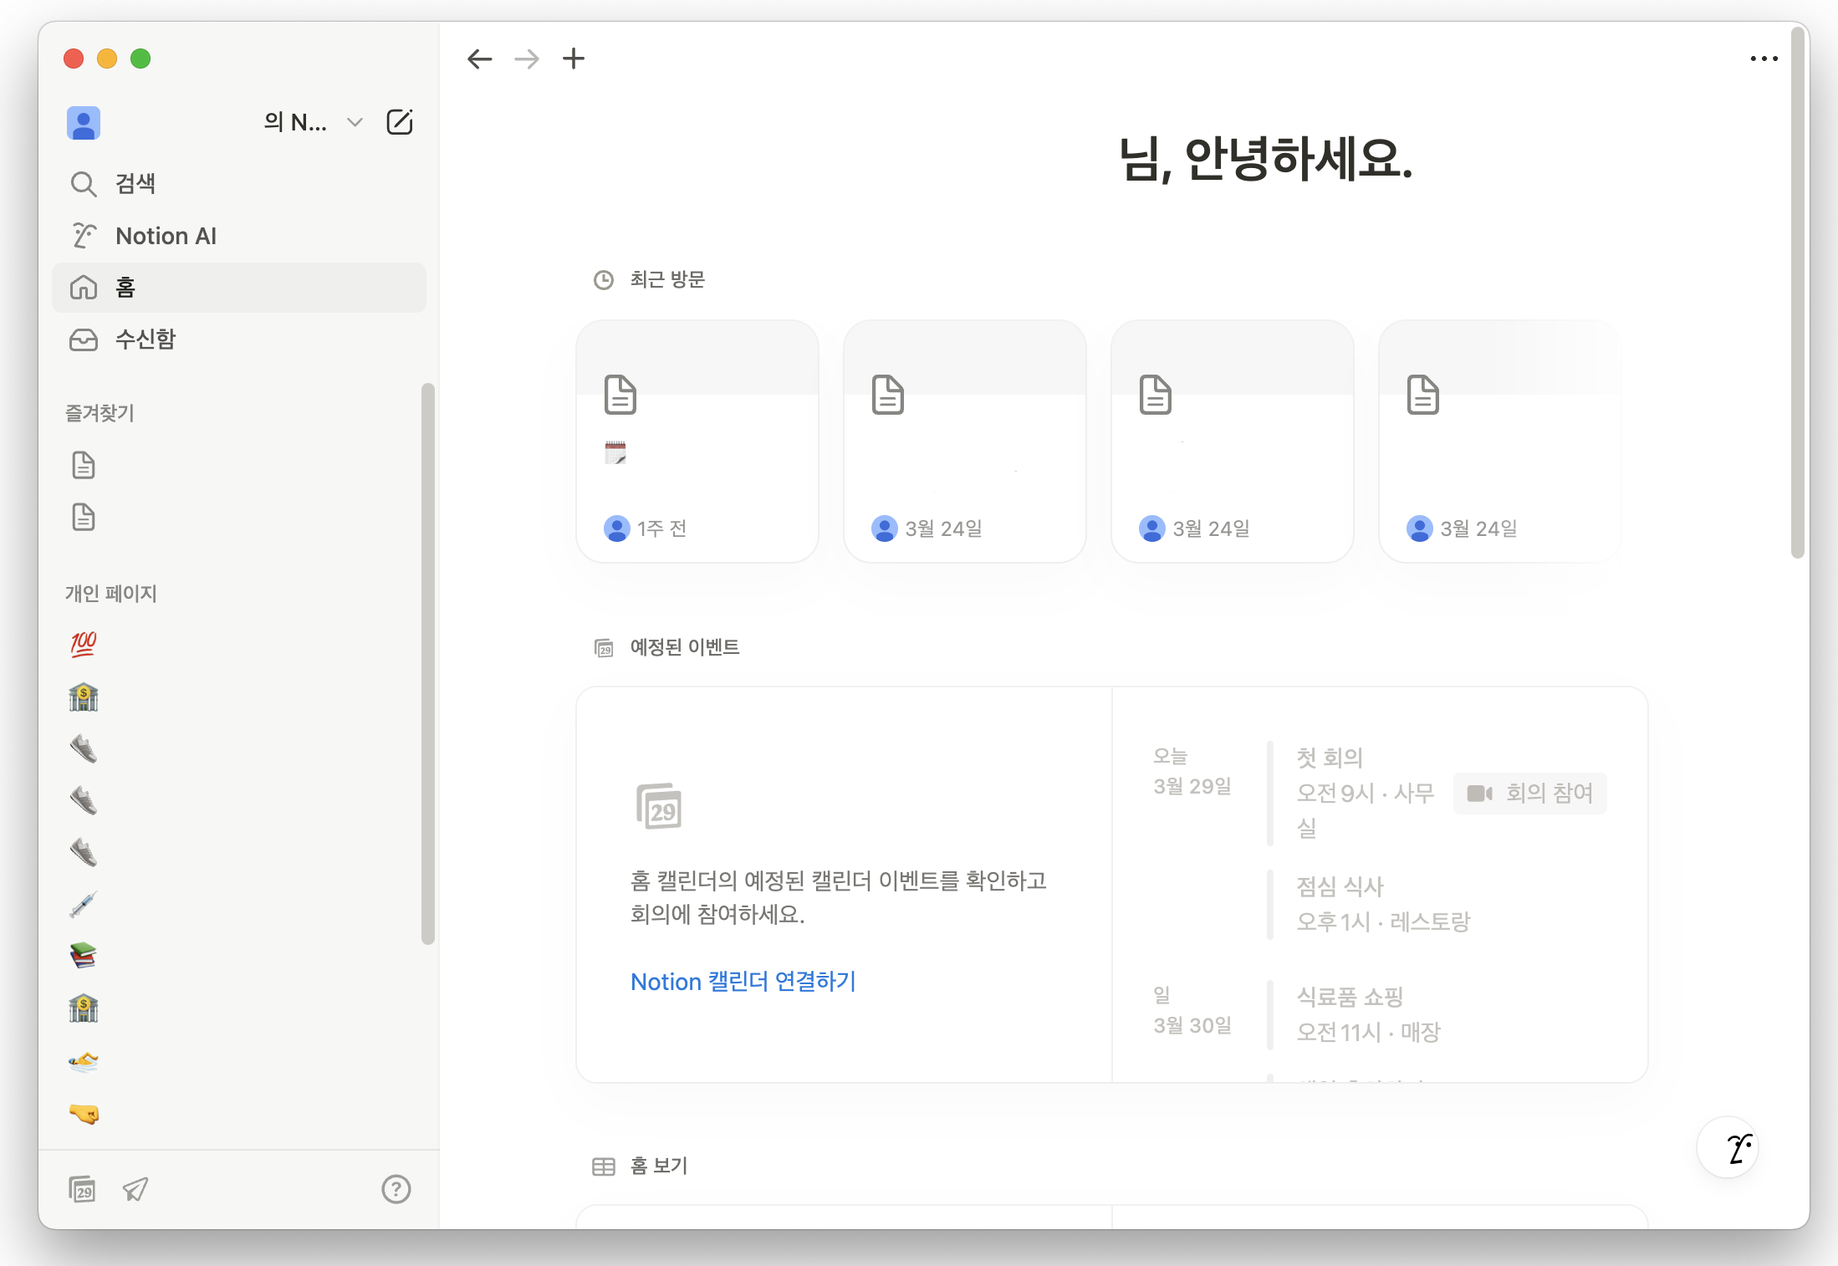Click Notion 캘린더 연결하기 link
The height and width of the screenshot is (1266, 1838).
[x=743, y=982]
